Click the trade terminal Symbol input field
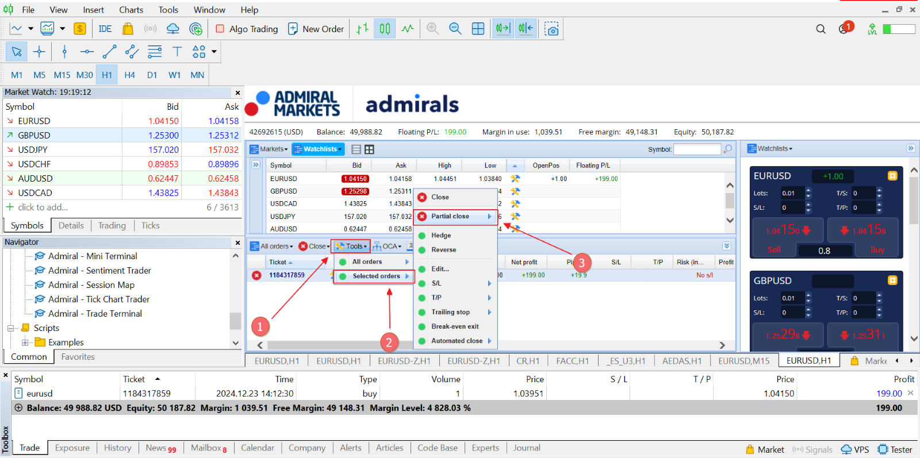This screenshot has height=458, width=920. coord(697,149)
